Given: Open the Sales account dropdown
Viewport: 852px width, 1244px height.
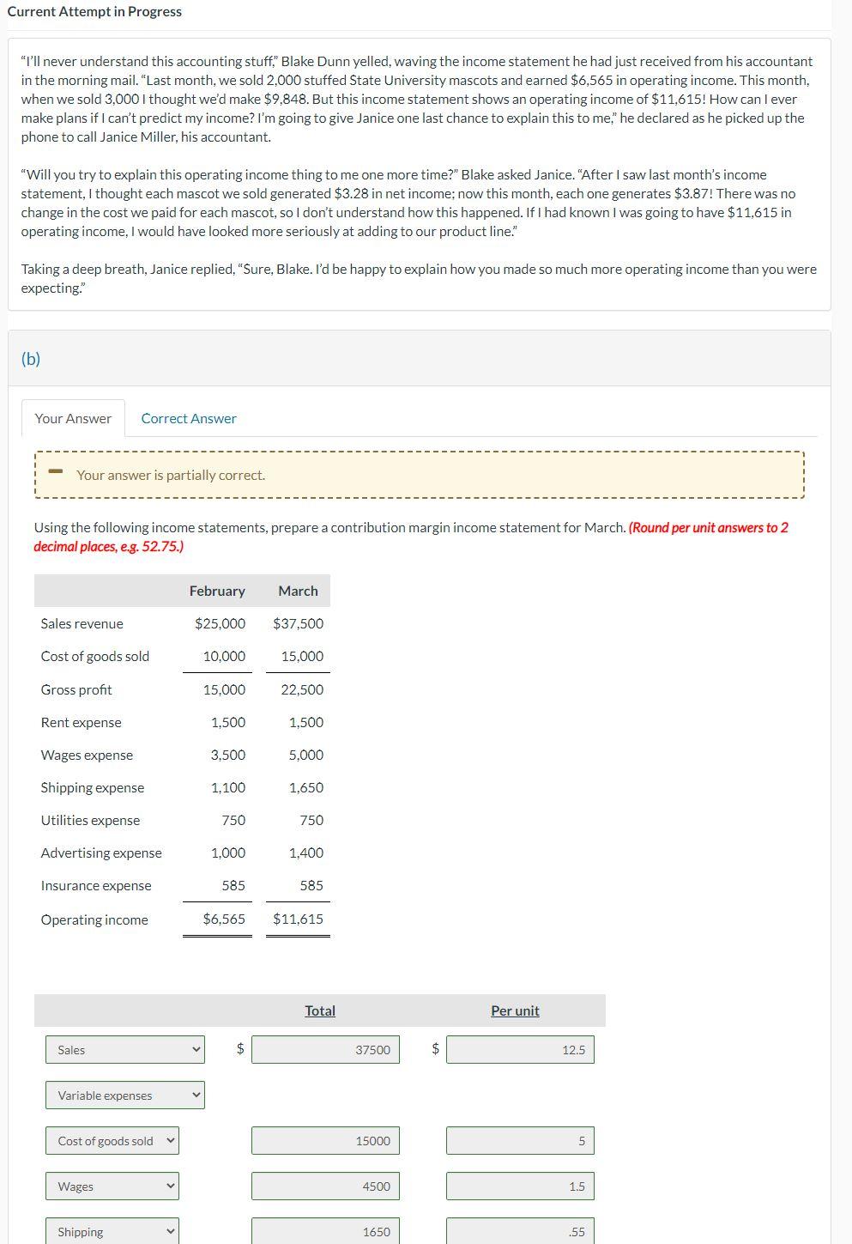Looking at the screenshot, I should 124,1049.
